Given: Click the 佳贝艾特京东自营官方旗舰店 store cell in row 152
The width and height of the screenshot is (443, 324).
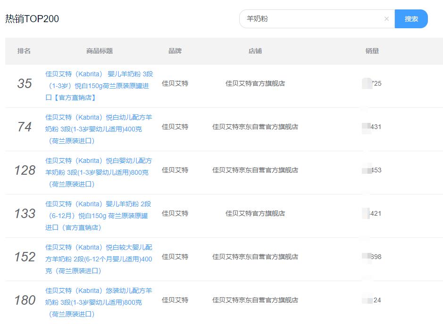Looking at the screenshot, I should 255,257.
